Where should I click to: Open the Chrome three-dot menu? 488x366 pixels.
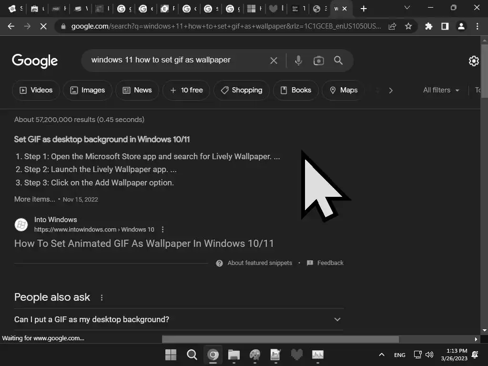click(x=477, y=27)
